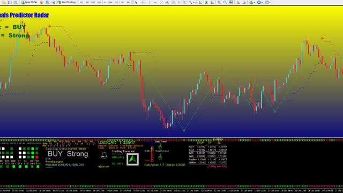Open the Indicators list dropdown
The width and height of the screenshot is (343, 193).
252,2
